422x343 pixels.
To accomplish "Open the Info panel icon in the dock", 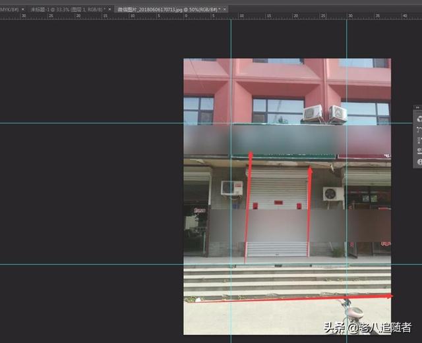I will [x=419, y=161].
